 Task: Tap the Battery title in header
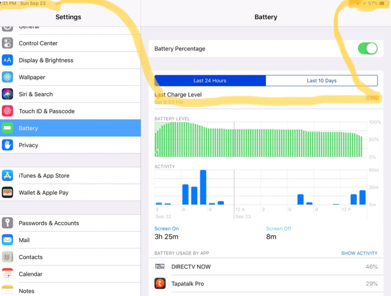point(266,17)
